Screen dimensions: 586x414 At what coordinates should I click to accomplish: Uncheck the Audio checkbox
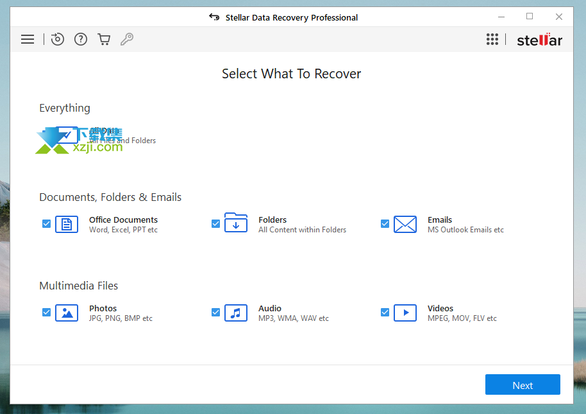(x=215, y=313)
